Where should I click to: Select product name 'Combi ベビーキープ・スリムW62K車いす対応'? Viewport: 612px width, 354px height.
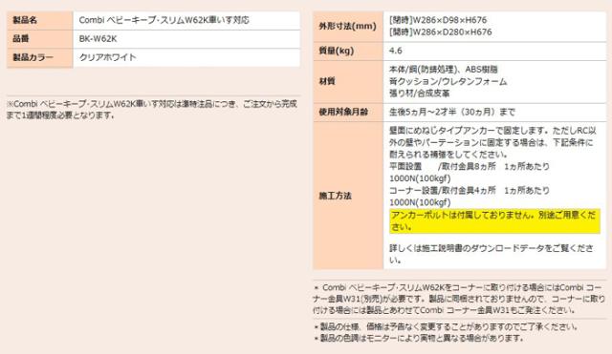pos(164,20)
